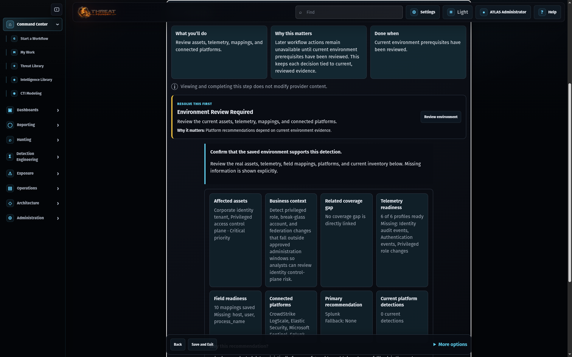Expand the Reporting section chevron

58,125
